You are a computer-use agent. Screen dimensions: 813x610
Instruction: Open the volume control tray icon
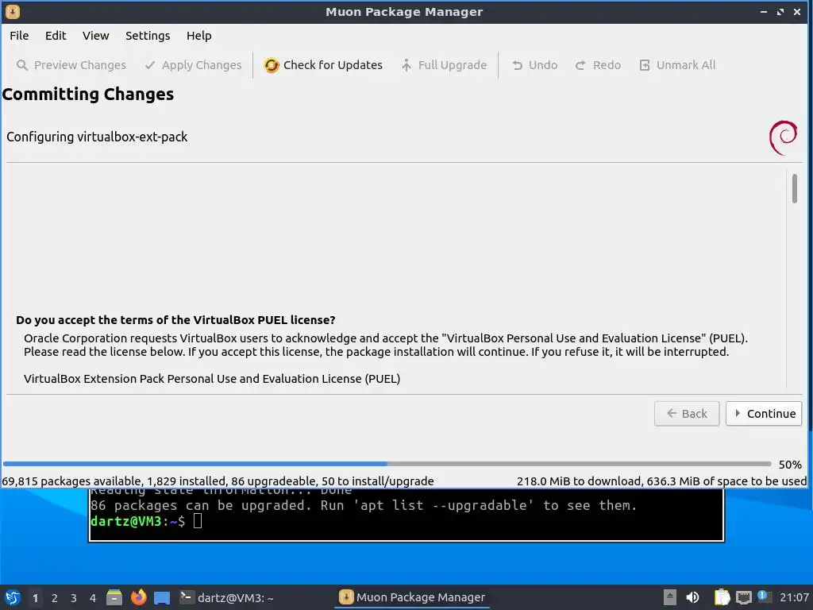pos(692,597)
